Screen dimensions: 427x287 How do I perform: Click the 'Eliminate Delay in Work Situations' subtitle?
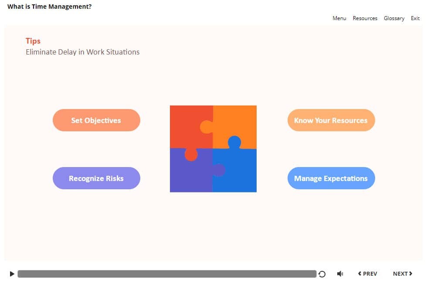tap(82, 52)
